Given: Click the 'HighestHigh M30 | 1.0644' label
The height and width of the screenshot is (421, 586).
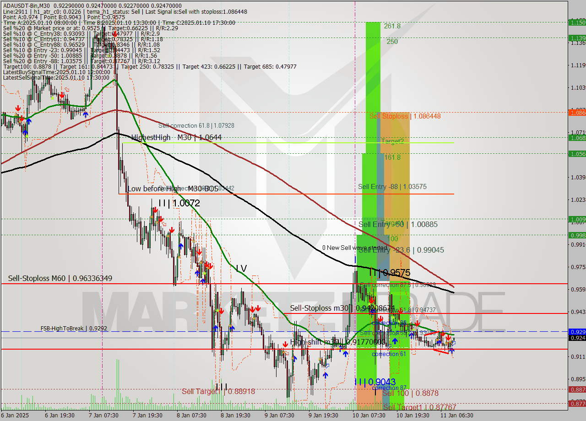Looking at the screenshot, I should tap(176, 137).
